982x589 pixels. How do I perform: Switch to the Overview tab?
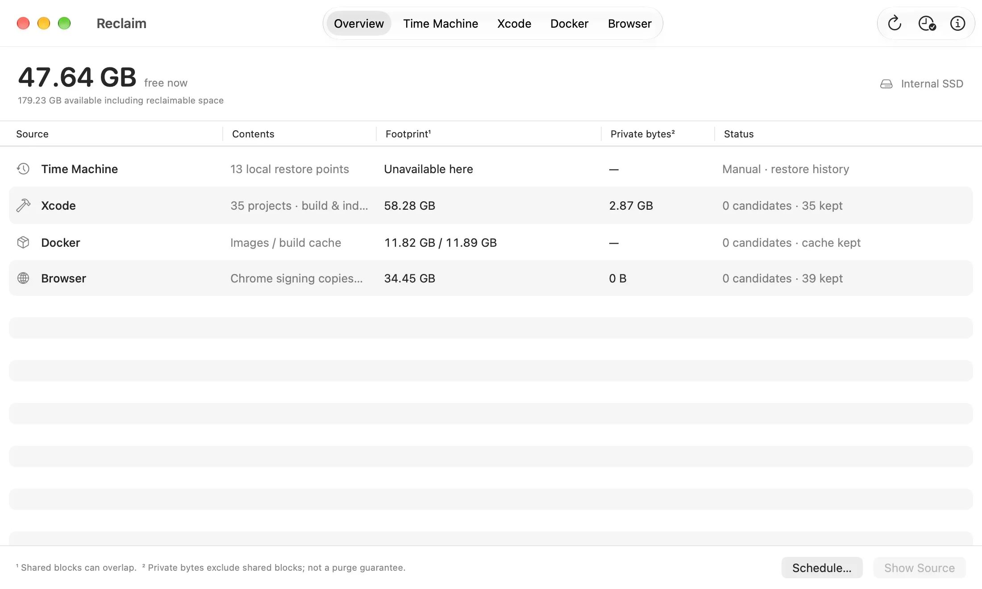[359, 23]
